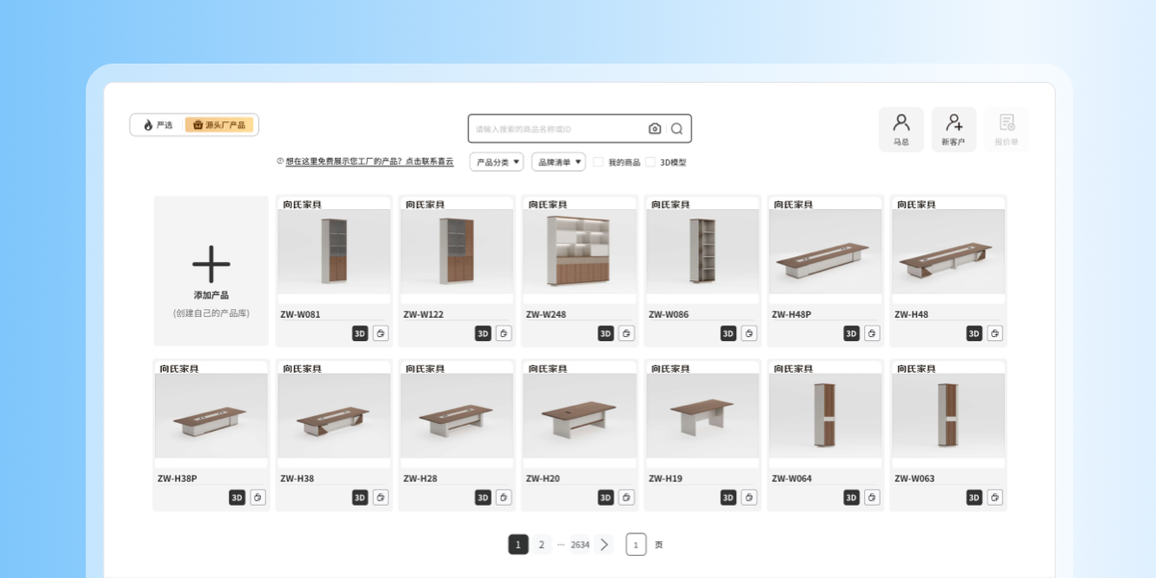Open the 报价单 quotation sheet
Viewport: 1156px width, 578px height.
point(1007,129)
